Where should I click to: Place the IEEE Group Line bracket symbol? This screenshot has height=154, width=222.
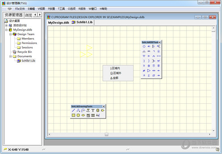coord(144,61)
